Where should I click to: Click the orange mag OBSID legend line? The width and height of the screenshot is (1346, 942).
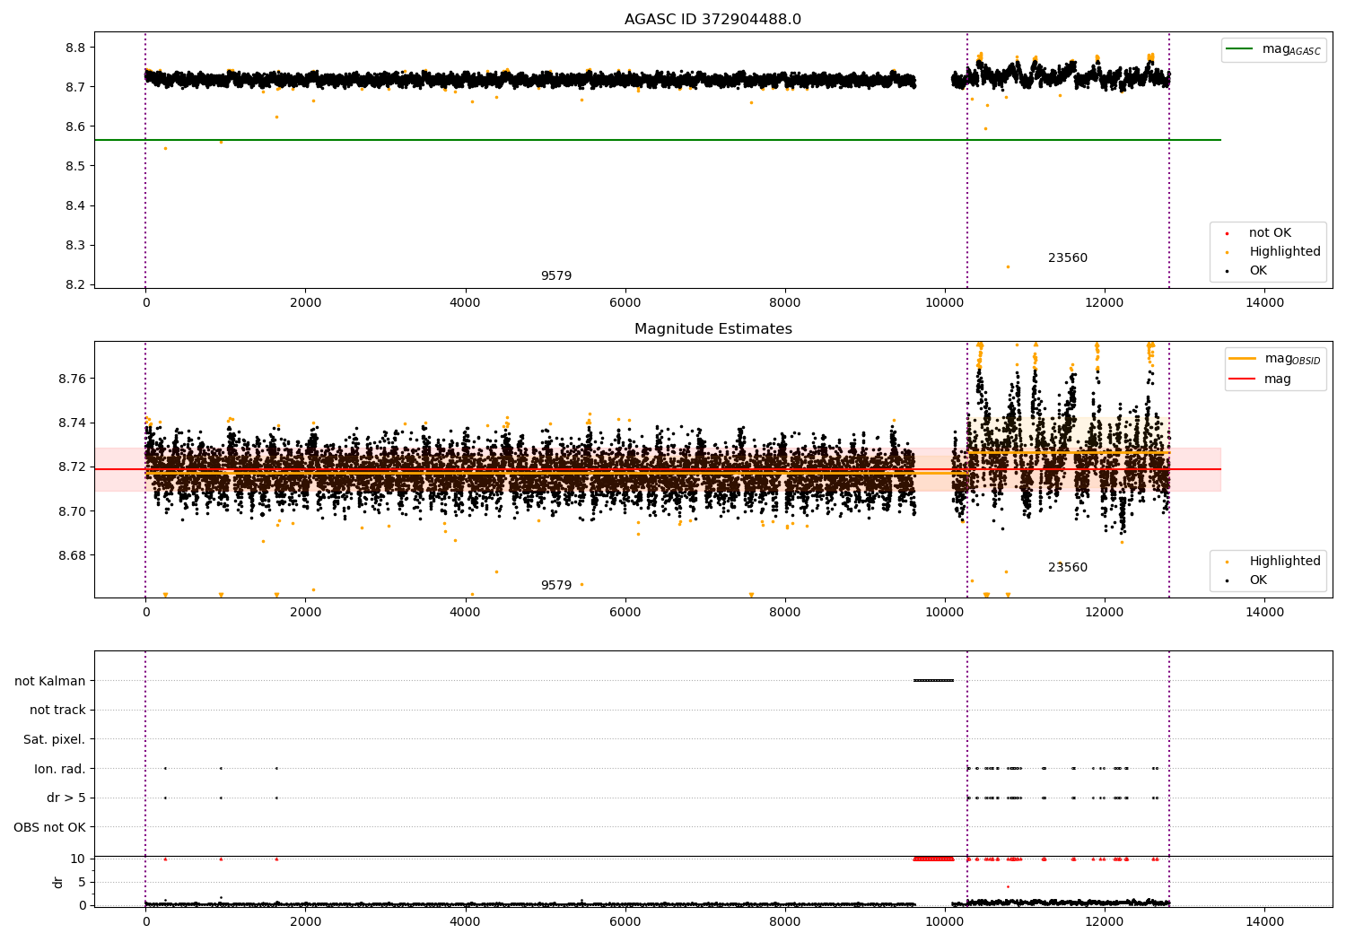pyautogui.click(x=1242, y=359)
